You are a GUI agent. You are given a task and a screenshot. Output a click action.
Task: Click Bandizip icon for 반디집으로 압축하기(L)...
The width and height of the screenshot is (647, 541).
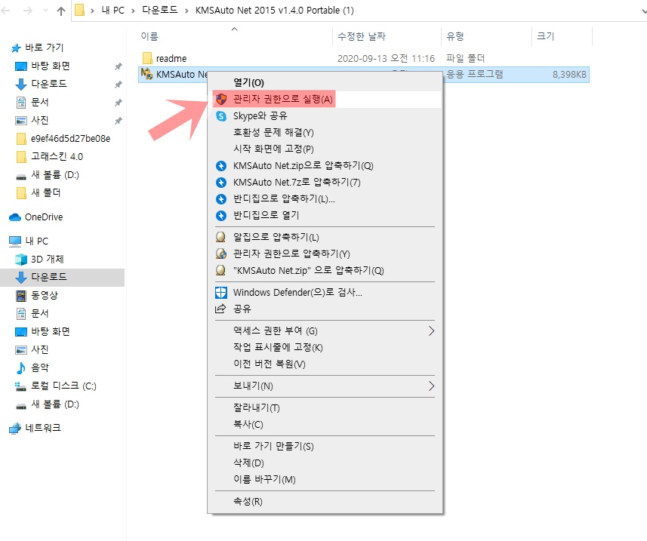pos(221,198)
